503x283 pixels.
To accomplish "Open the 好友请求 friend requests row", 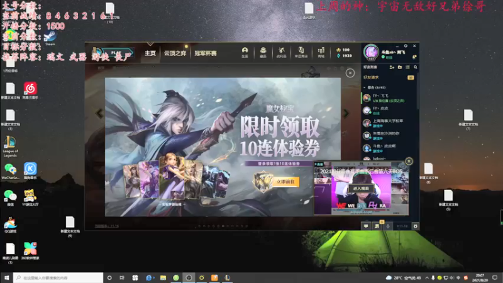I will (389, 77).
